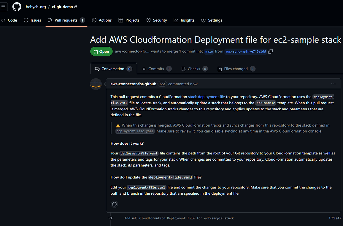Viewport: 343px width, 226px height.
Task: Switch to the Commits tab
Action: pos(156,69)
